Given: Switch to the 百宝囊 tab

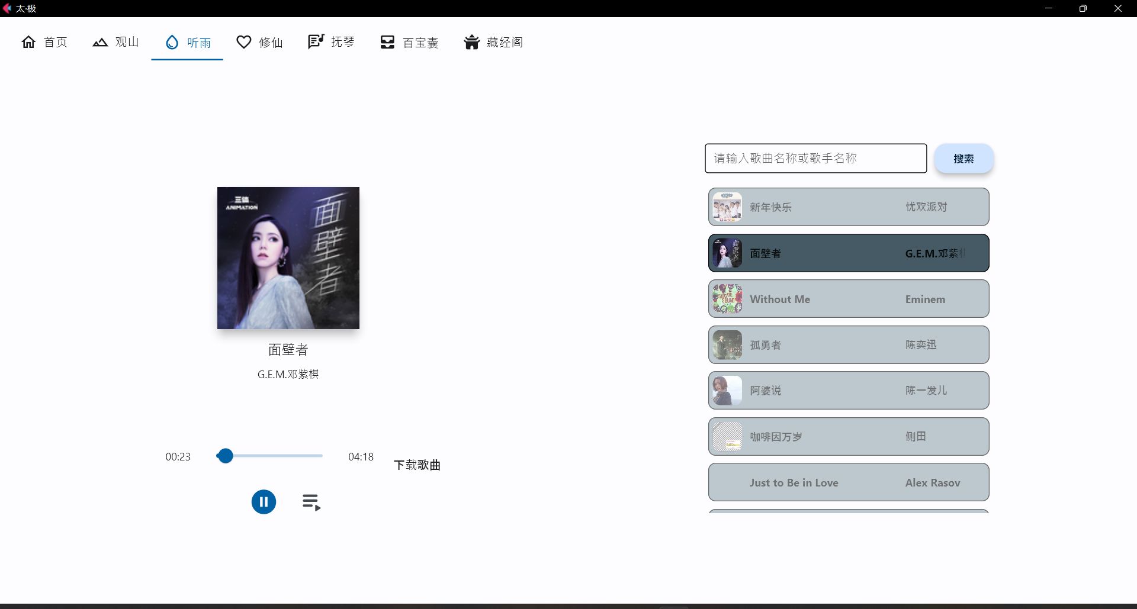Looking at the screenshot, I should 409,42.
